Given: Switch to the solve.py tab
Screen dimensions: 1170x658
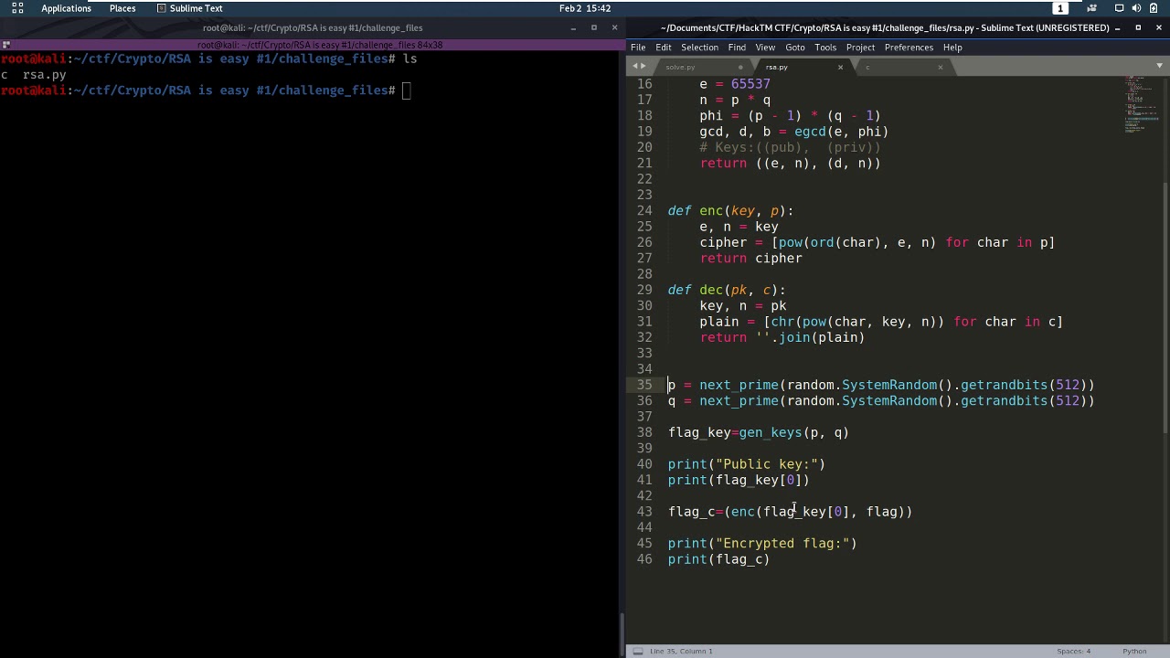Looking at the screenshot, I should click(x=681, y=67).
